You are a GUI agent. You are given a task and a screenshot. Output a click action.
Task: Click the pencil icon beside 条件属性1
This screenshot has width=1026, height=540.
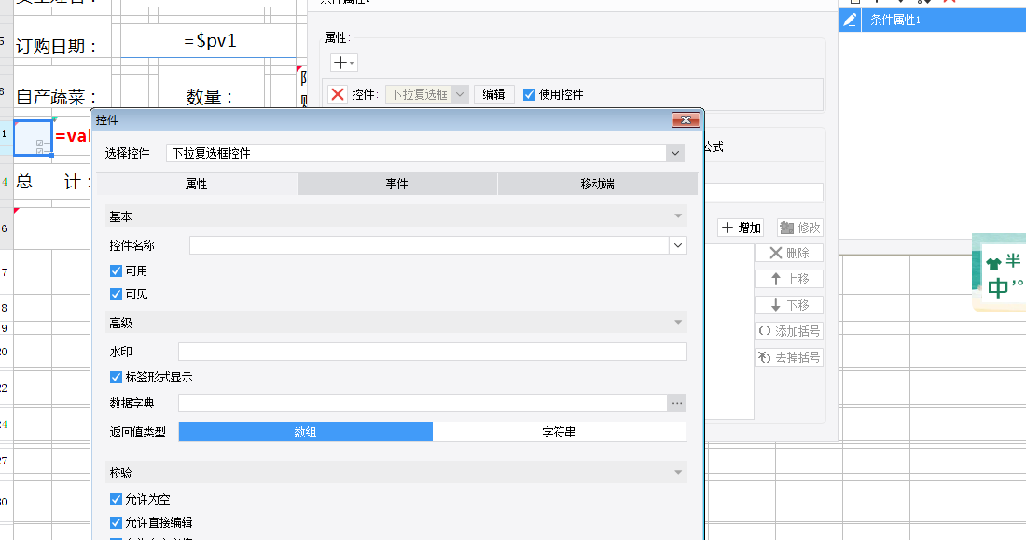tap(850, 20)
